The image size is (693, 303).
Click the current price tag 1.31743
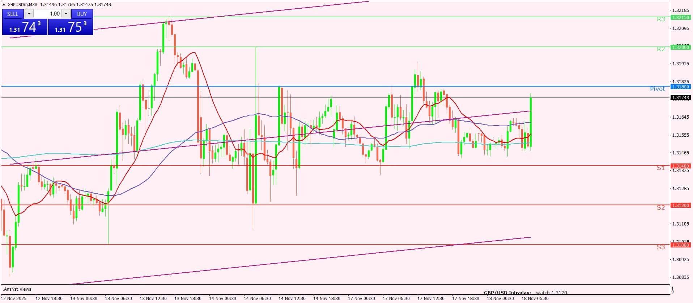coord(680,98)
